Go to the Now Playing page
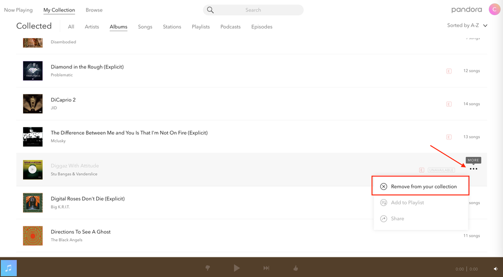This screenshot has width=503, height=277. pos(18,10)
